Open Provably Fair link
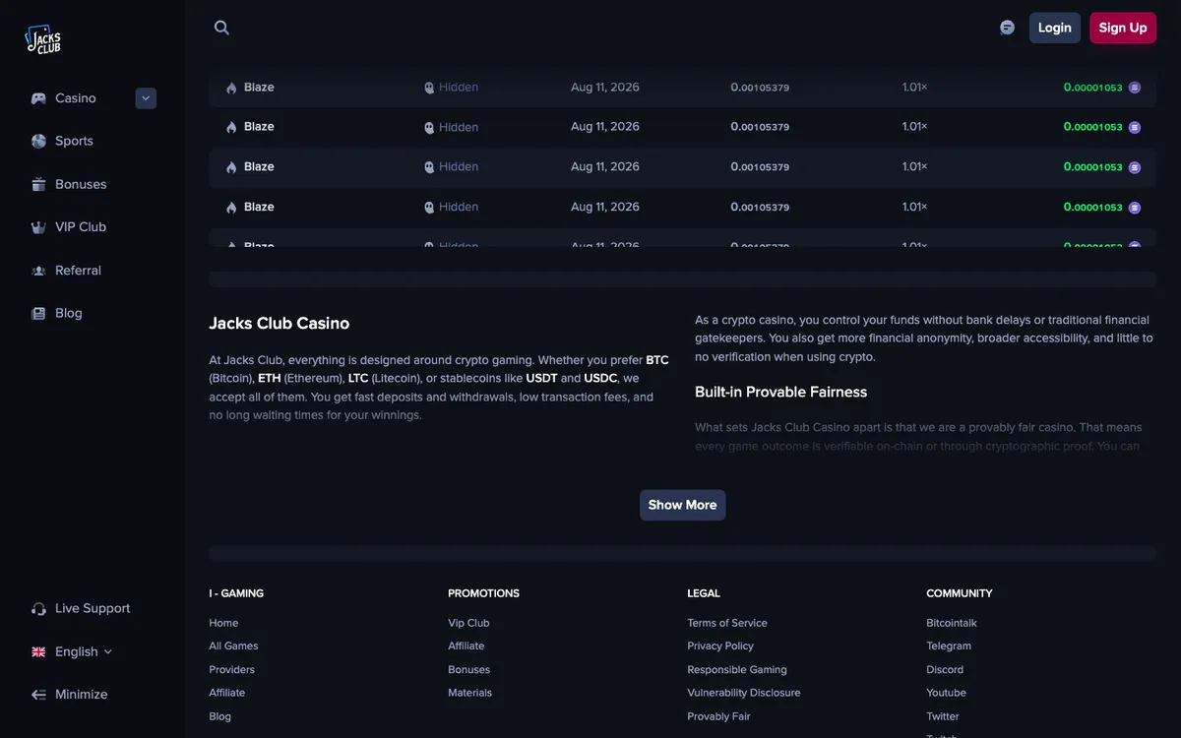The height and width of the screenshot is (738, 1181). [x=718, y=716]
